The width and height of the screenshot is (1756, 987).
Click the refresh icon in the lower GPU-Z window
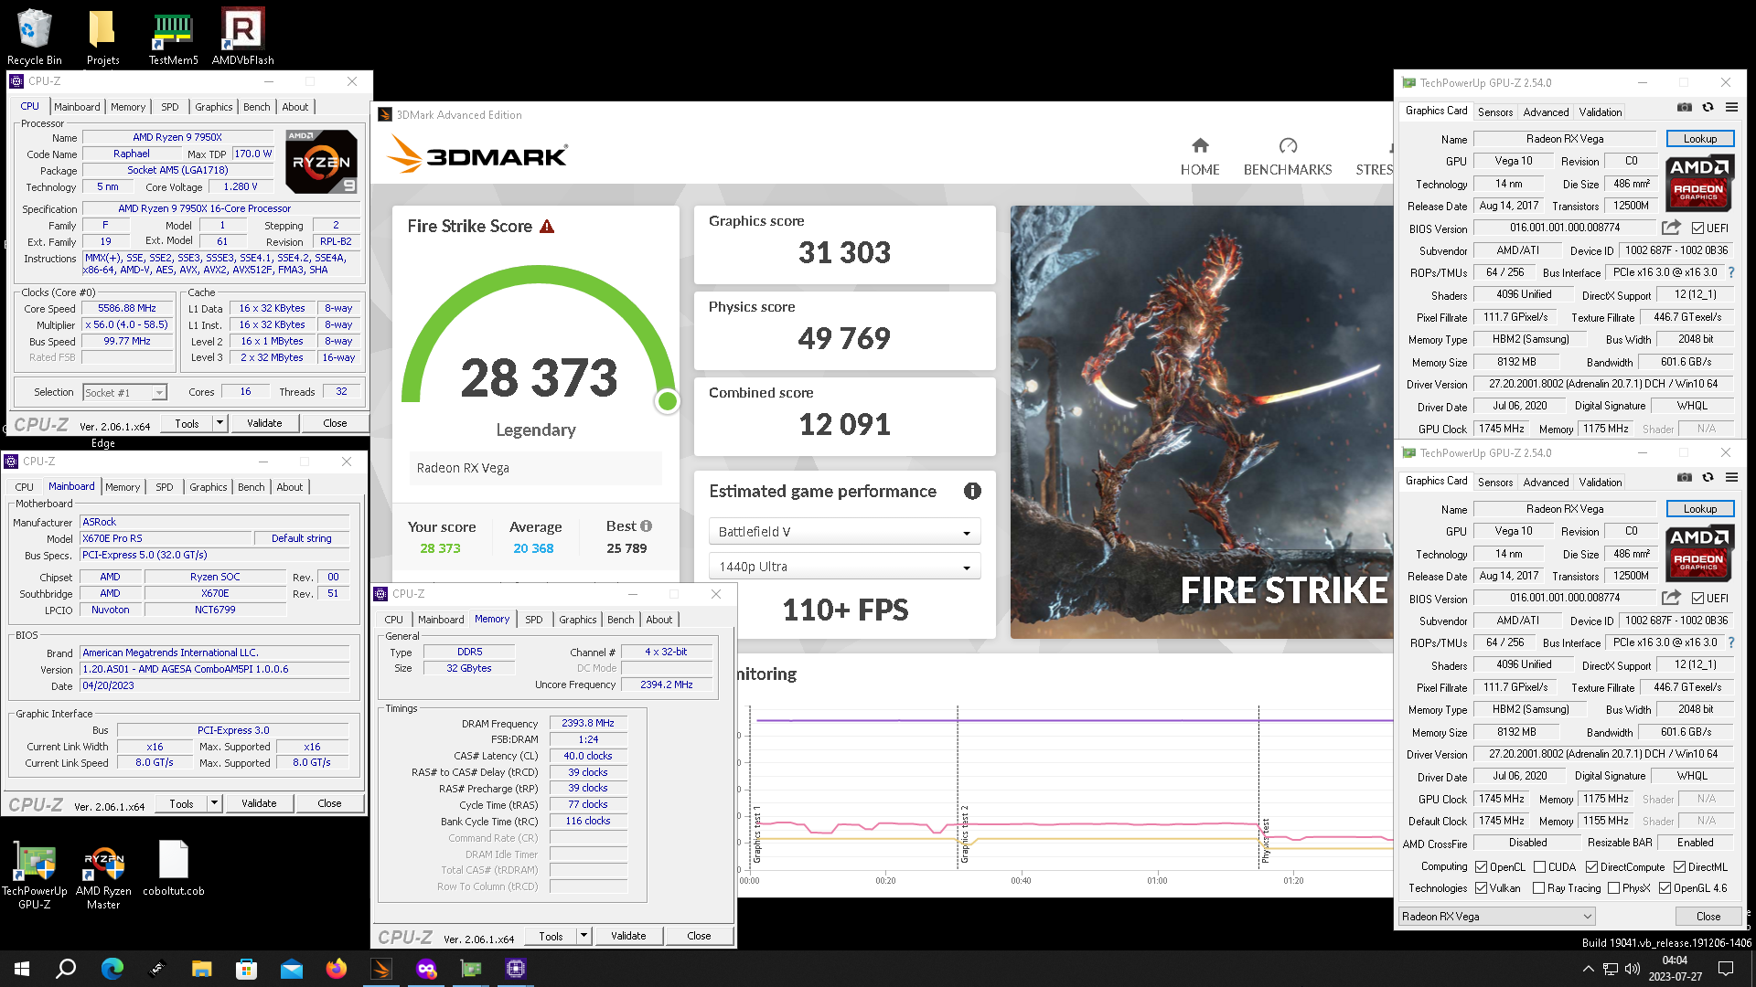[1708, 478]
